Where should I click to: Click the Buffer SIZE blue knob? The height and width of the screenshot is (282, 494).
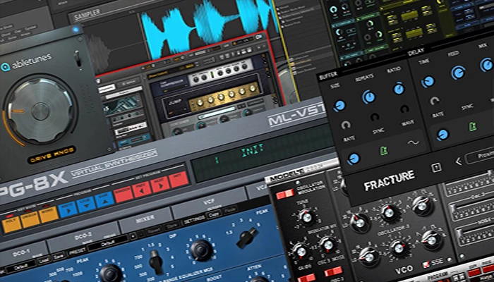(x=340, y=105)
